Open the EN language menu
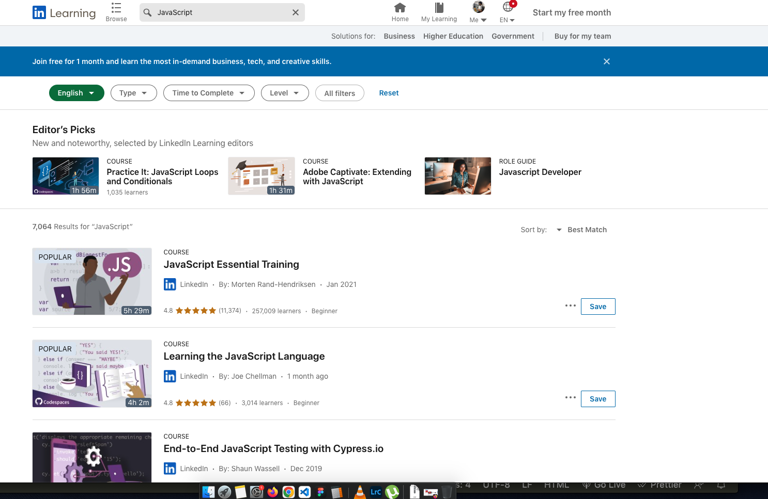Image resolution: width=768 pixels, height=499 pixels. click(508, 12)
